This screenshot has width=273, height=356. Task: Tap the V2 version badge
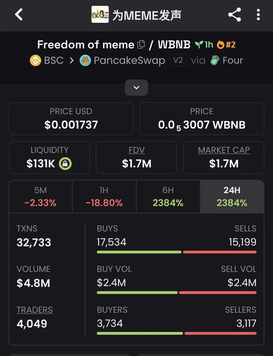click(178, 61)
